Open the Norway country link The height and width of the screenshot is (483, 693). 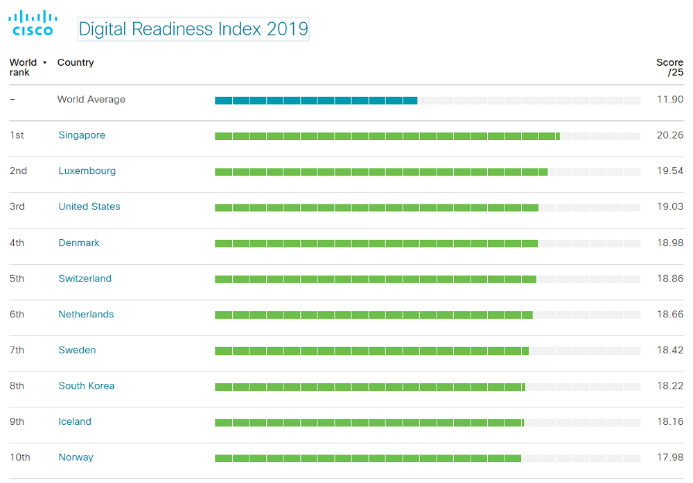76,458
